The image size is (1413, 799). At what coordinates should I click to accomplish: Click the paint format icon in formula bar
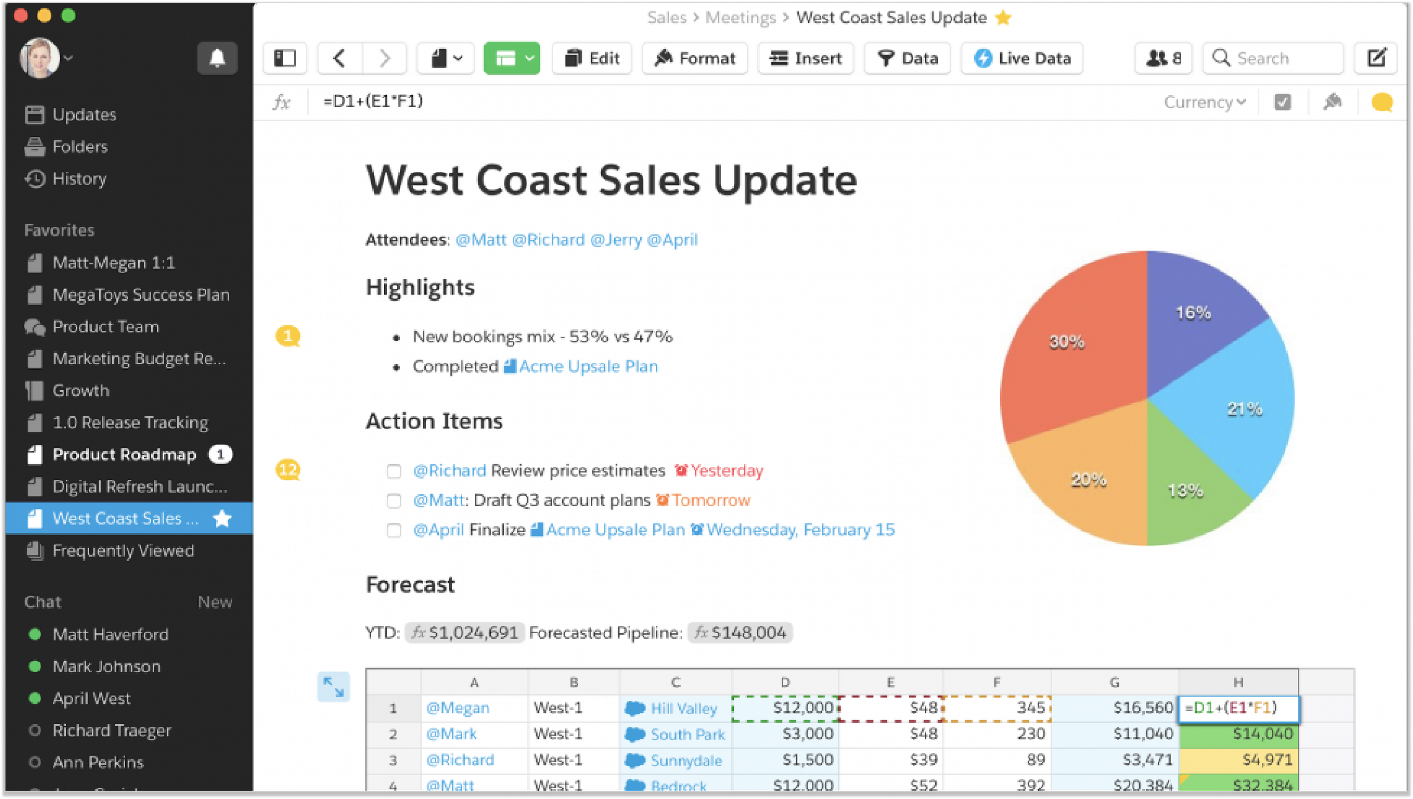(1332, 102)
